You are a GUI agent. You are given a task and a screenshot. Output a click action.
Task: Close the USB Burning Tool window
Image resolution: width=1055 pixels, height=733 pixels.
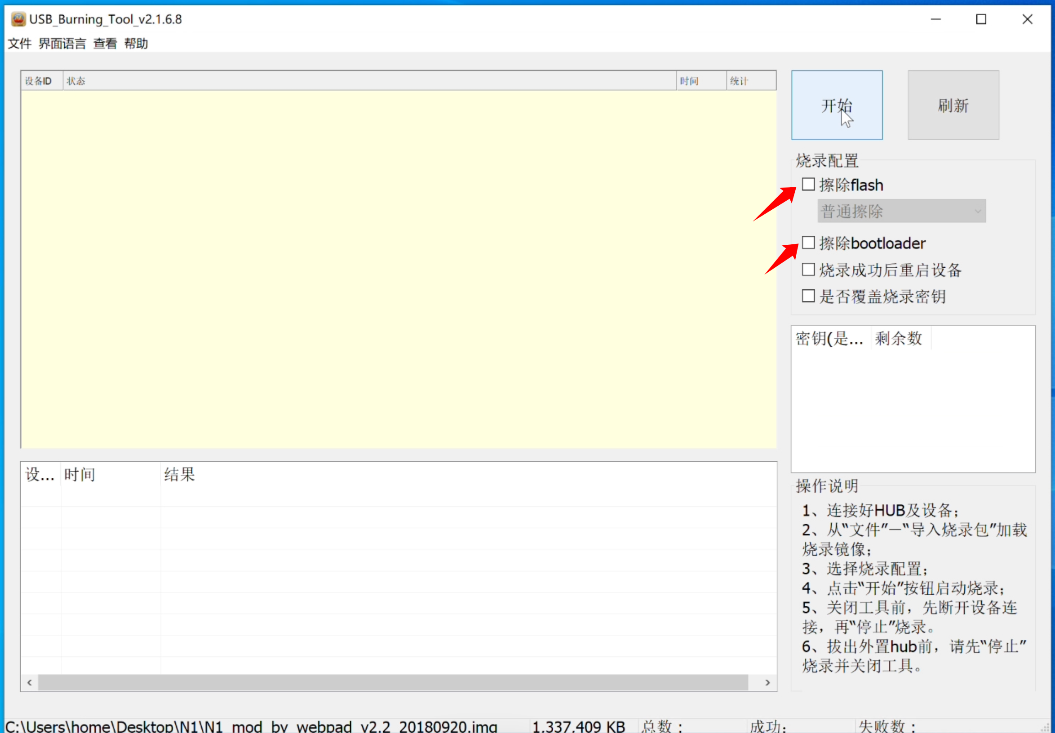coord(1027,19)
